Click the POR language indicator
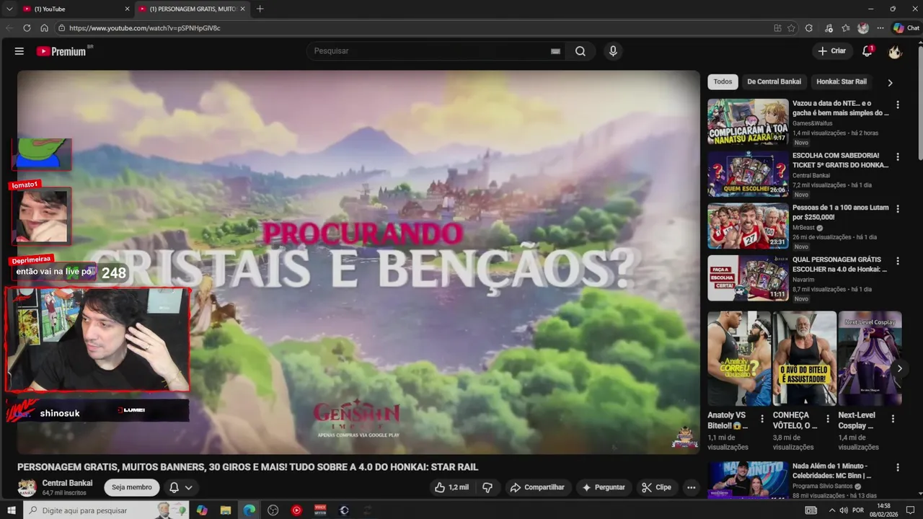 pyautogui.click(x=858, y=510)
